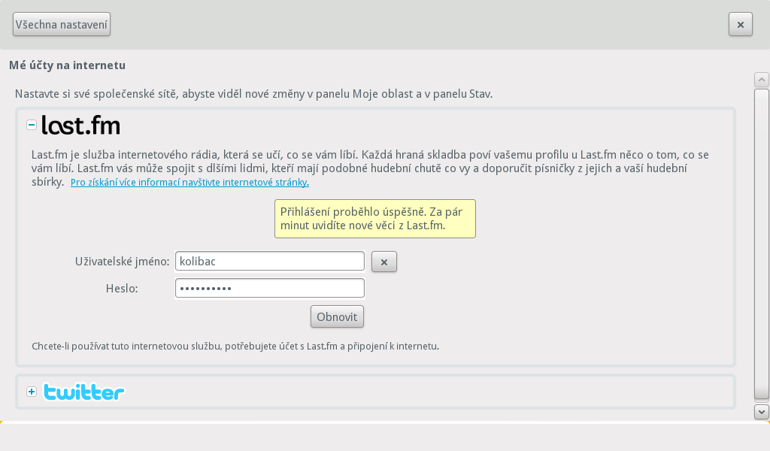Open the Všechna nastavení settings button
This screenshot has height=451, width=770.
coord(62,24)
